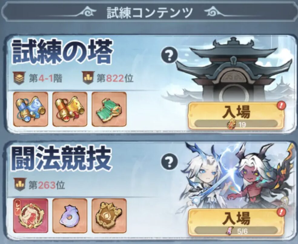The image size is (298, 244).
Task: Tap the tower ranking 第822位 icon
Action: tap(88, 78)
